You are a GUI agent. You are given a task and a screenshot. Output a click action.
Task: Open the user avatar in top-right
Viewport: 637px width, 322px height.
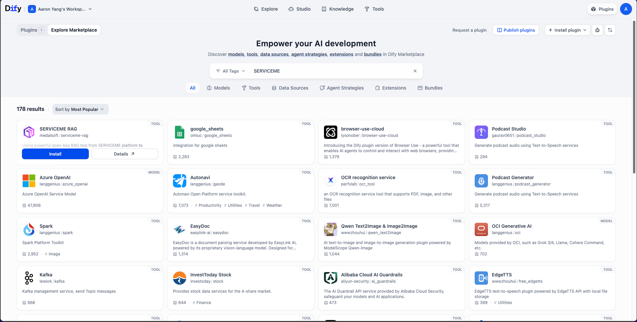pos(626,9)
